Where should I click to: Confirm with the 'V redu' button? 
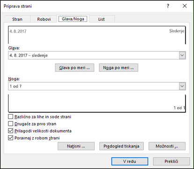click(x=130, y=161)
